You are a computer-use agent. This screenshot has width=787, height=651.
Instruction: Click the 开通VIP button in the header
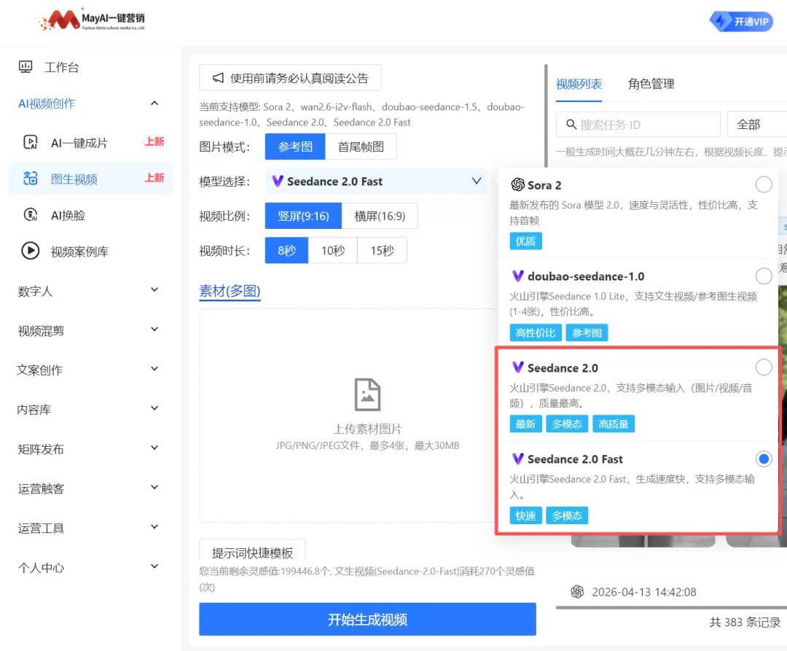[x=741, y=21]
